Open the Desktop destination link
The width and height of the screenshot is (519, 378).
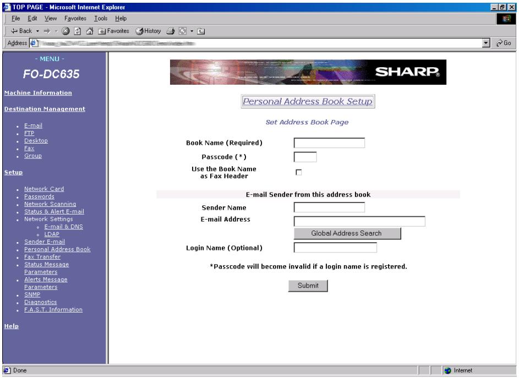(36, 141)
